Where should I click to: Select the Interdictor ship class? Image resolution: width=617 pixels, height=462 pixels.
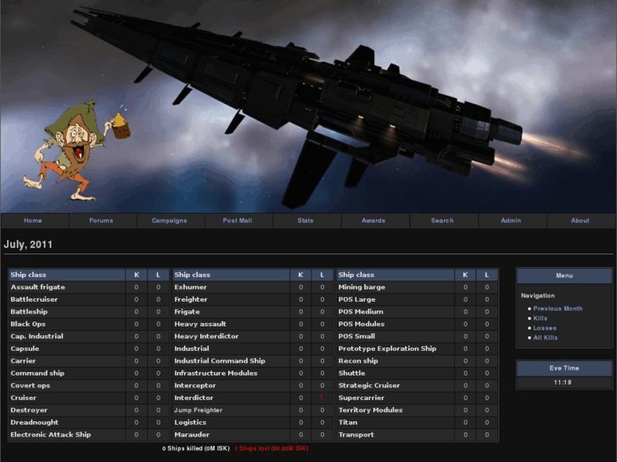point(194,398)
